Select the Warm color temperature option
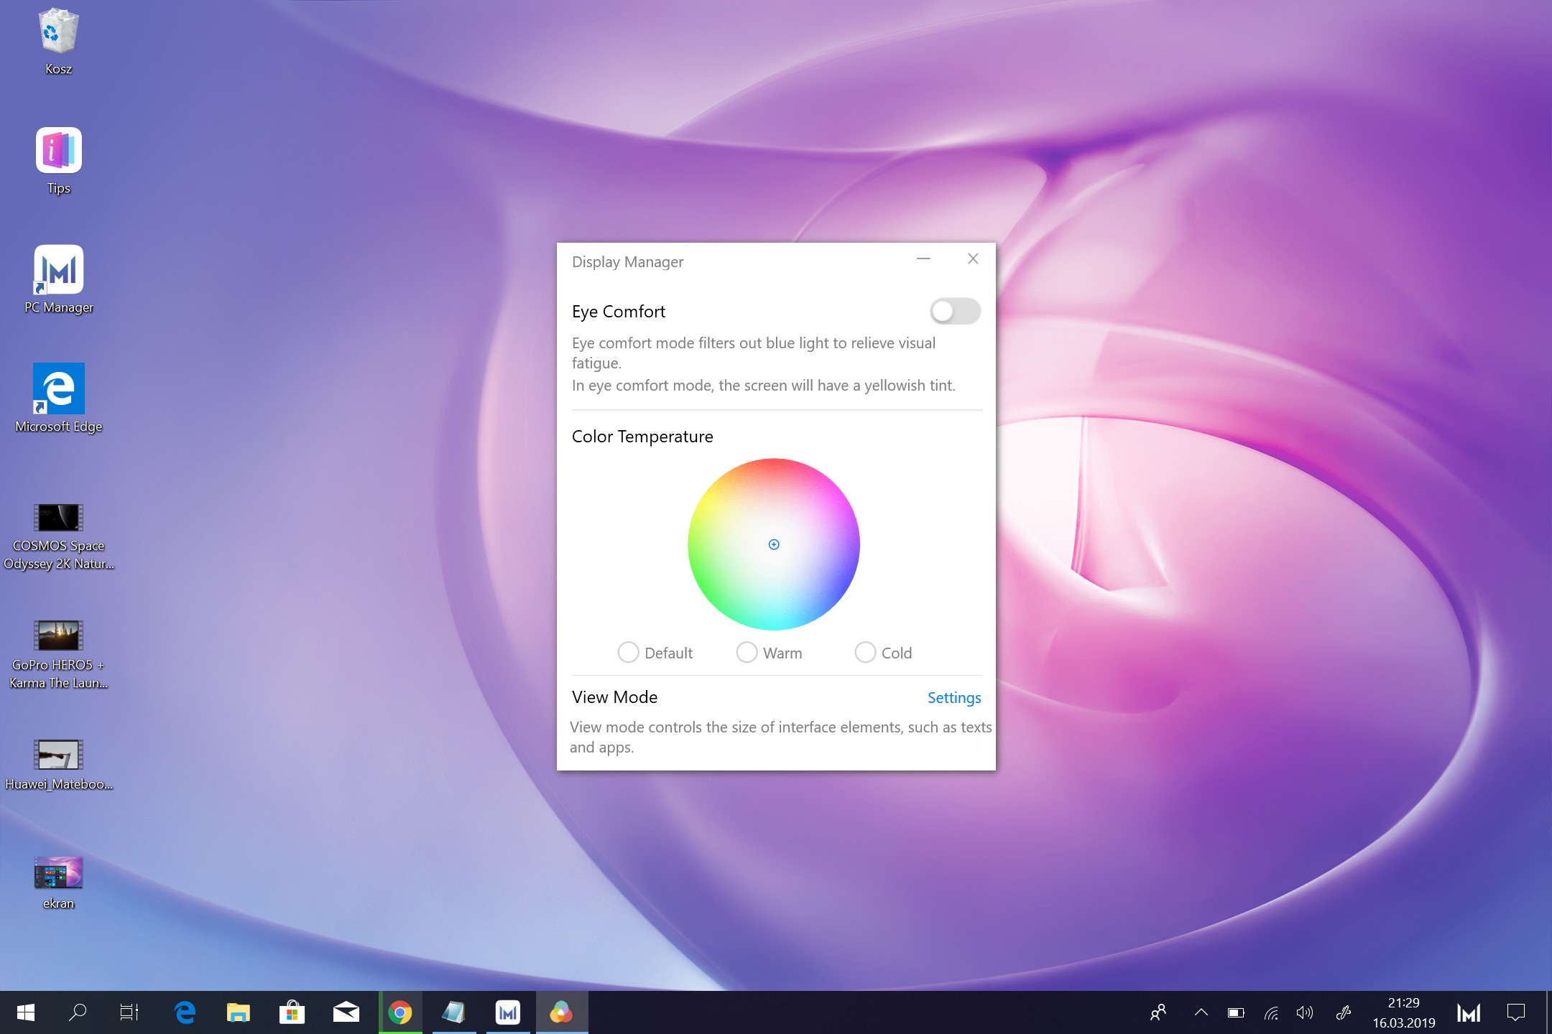The height and width of the screenshot is (1034, 1552). pos(769,653)
